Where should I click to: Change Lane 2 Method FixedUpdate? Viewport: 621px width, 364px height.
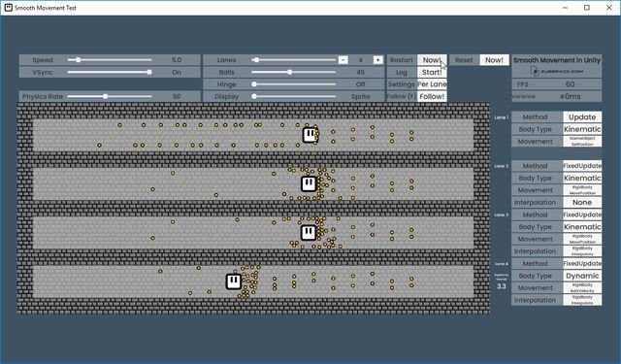click(582, 166)
